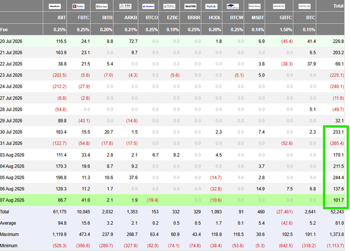Click the BlackRock logo above IBIT
350x251 pixels.
point(55,6)
